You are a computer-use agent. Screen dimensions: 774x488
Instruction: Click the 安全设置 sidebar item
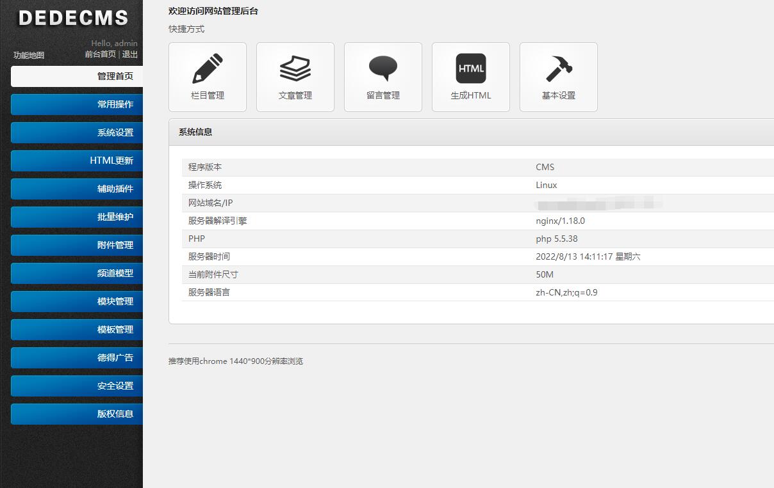[x=77, y=386]
